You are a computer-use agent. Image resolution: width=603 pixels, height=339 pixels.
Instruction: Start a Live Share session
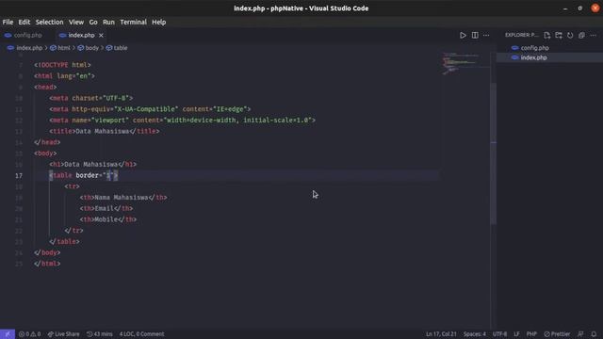click(x=63, y=334)
